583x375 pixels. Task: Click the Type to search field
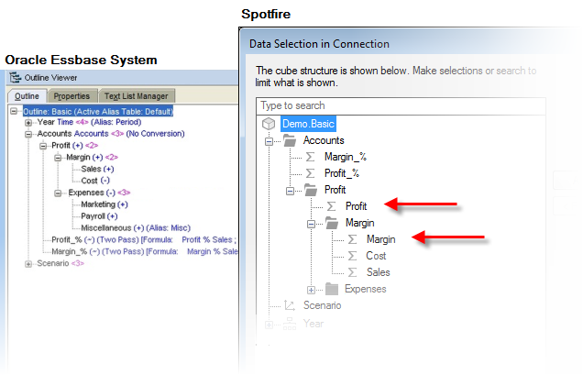click(401, 106)
